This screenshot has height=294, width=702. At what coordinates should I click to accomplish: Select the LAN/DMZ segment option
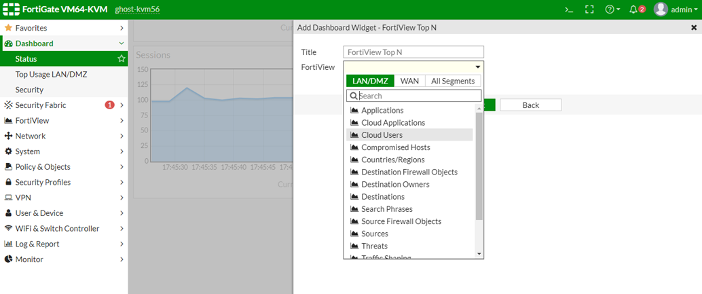click(370, 81)
